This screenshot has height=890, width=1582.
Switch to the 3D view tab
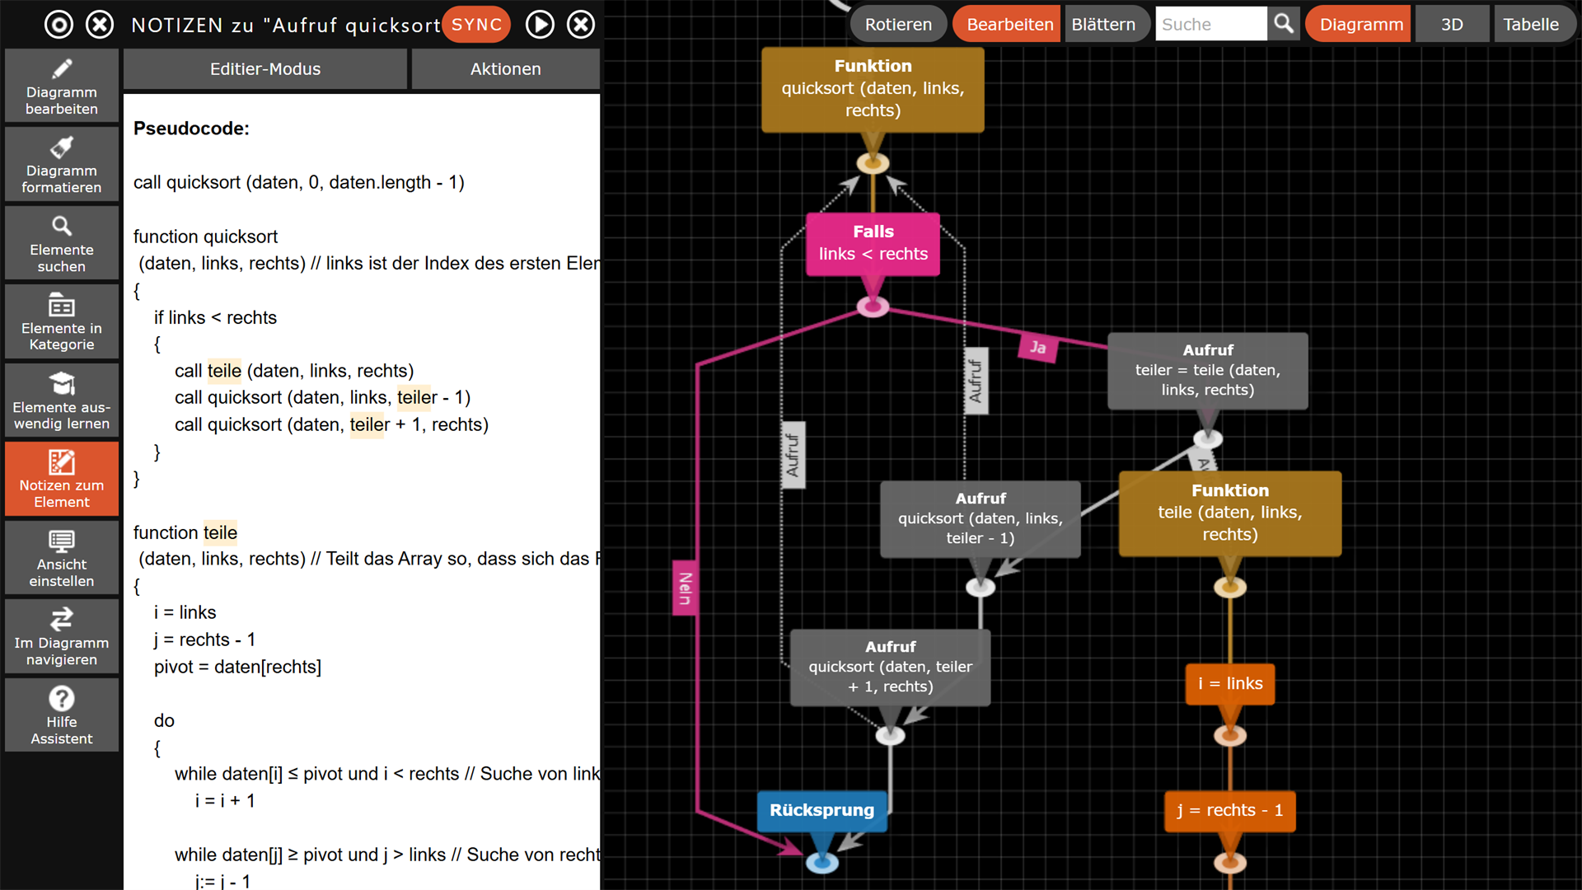1452,24
